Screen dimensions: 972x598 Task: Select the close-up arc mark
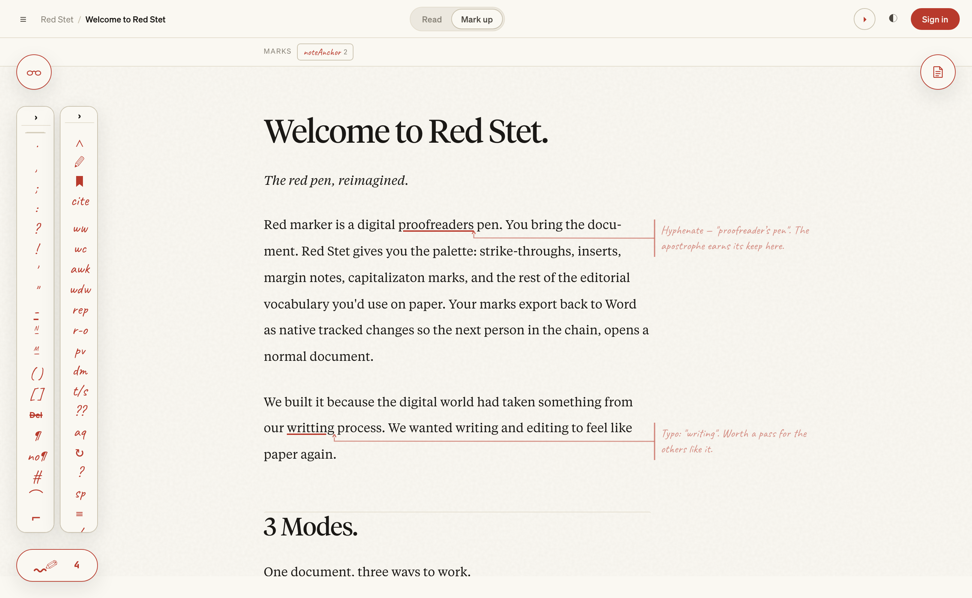36,492
